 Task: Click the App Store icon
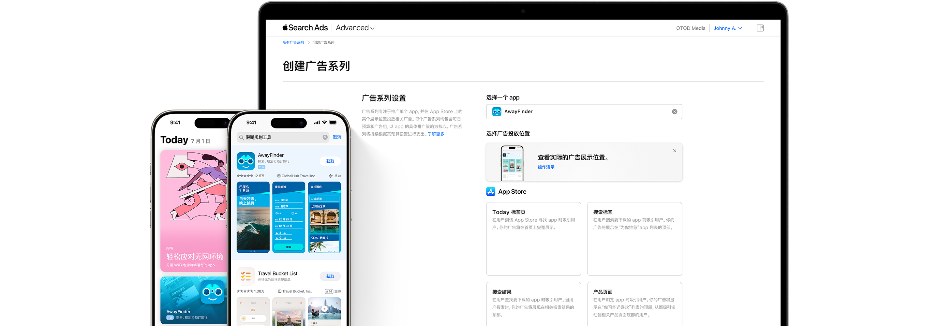491,191
